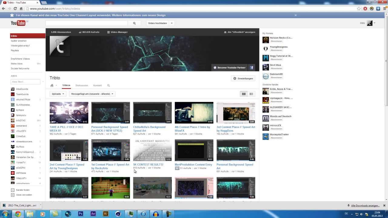The image size is (388, 218).
Task: Click the YouTube search magnifier button
Action: coord(134,23)
